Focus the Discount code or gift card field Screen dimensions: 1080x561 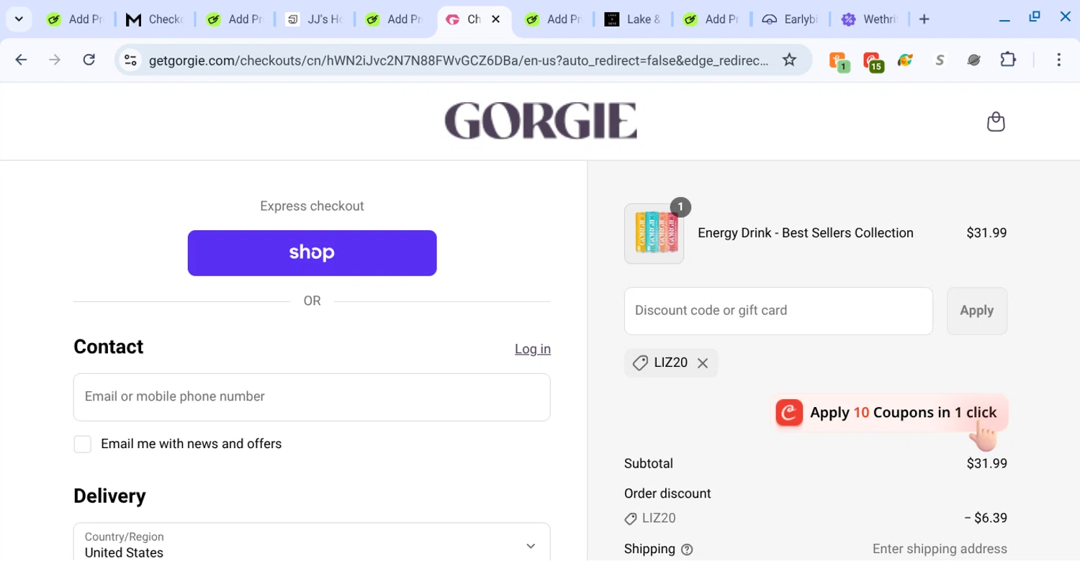click(x=778, y=311)
